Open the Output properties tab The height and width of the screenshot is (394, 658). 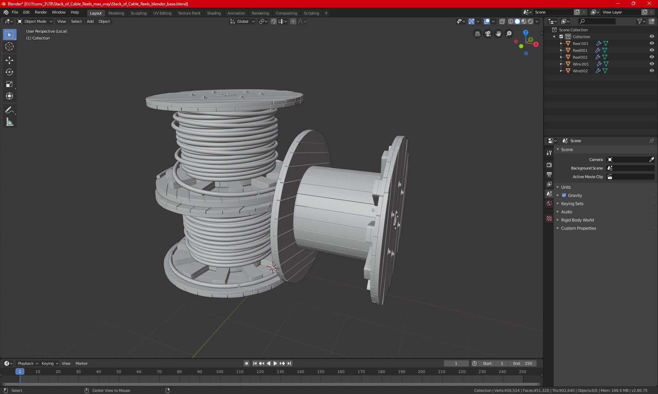coord(549,175)
